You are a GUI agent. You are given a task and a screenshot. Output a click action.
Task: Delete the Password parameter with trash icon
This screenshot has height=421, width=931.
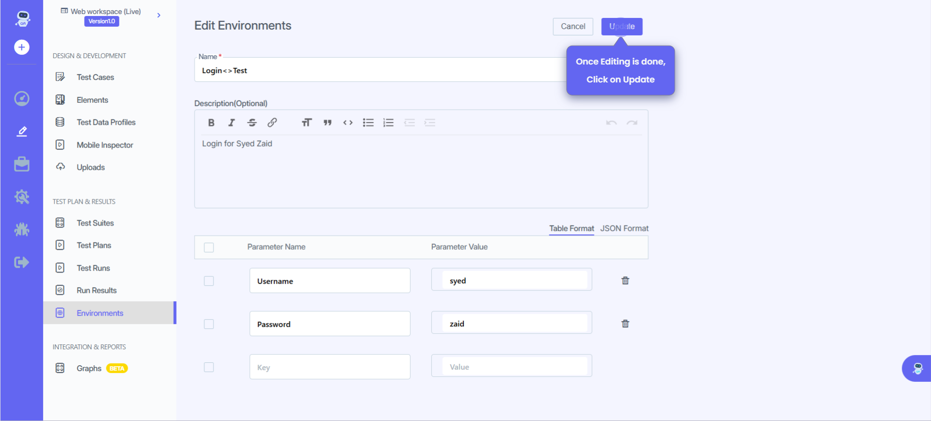(x=625, y=324)
